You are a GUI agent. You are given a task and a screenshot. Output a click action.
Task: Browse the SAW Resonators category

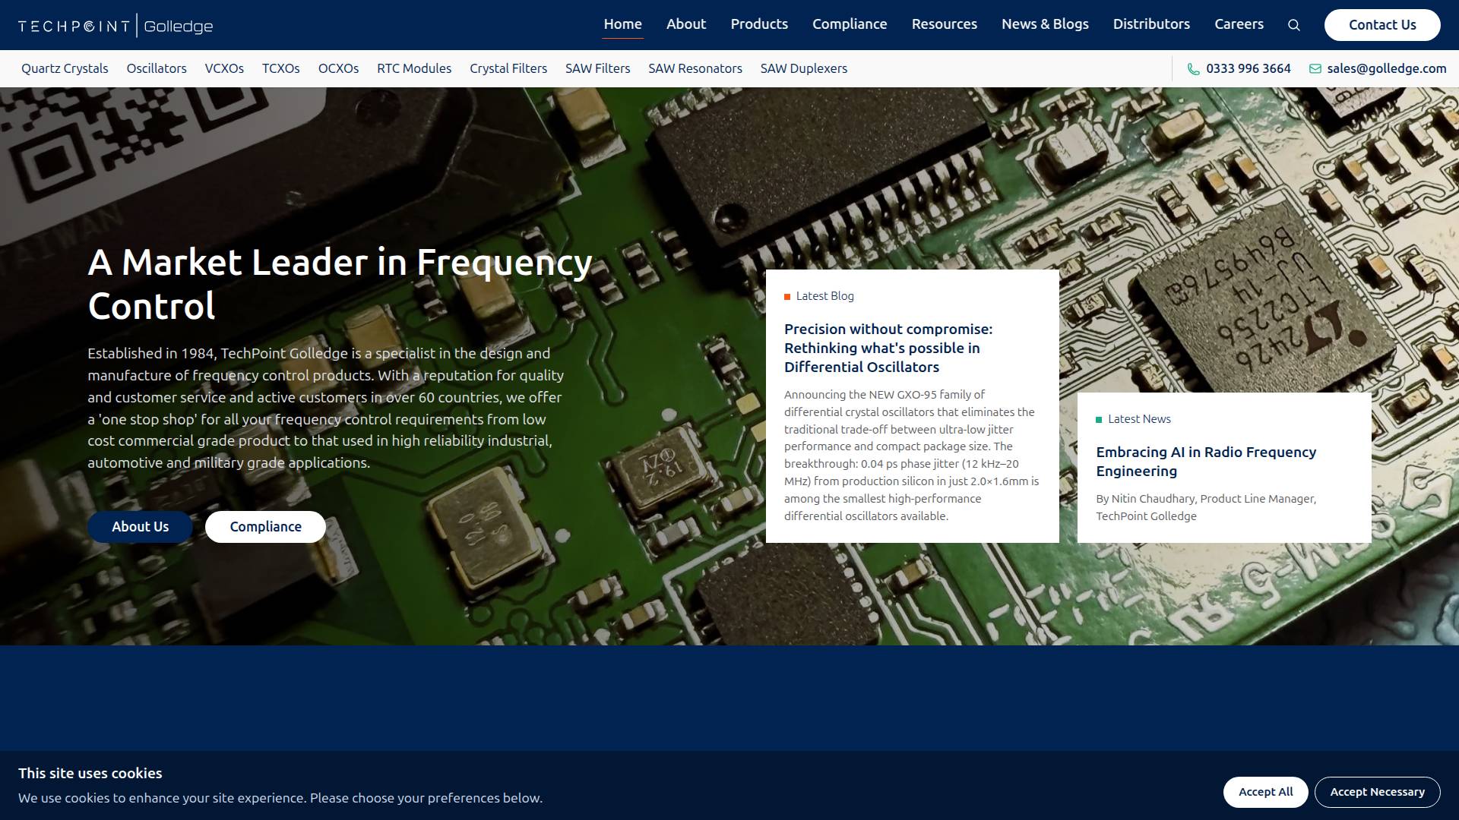pyautogui.click(x=695, y=68)
